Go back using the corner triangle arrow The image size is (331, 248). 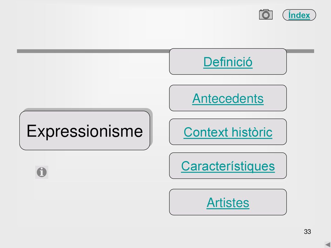328,245
